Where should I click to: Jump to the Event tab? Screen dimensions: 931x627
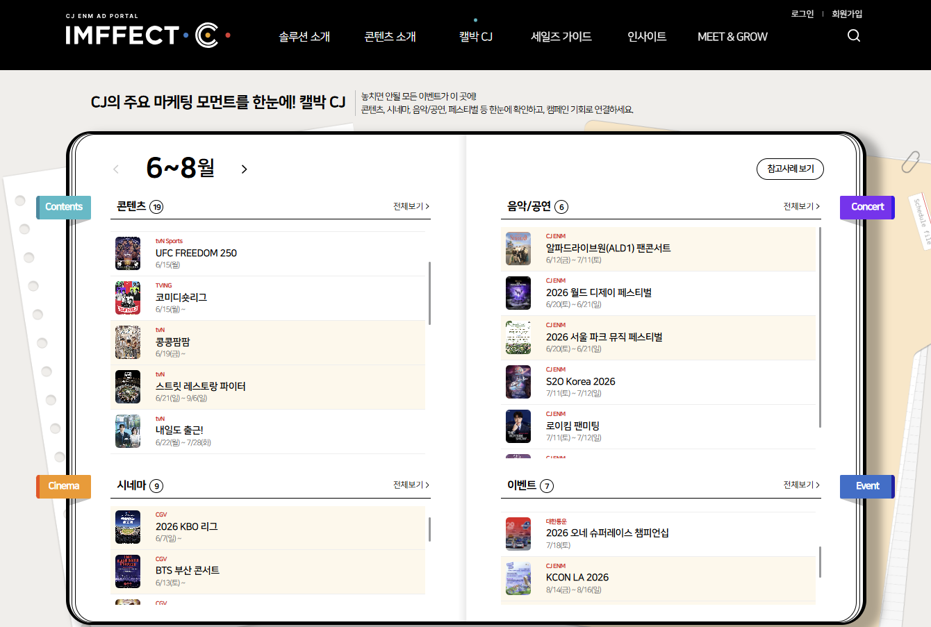pyautogui.click(x=867, y=486)
